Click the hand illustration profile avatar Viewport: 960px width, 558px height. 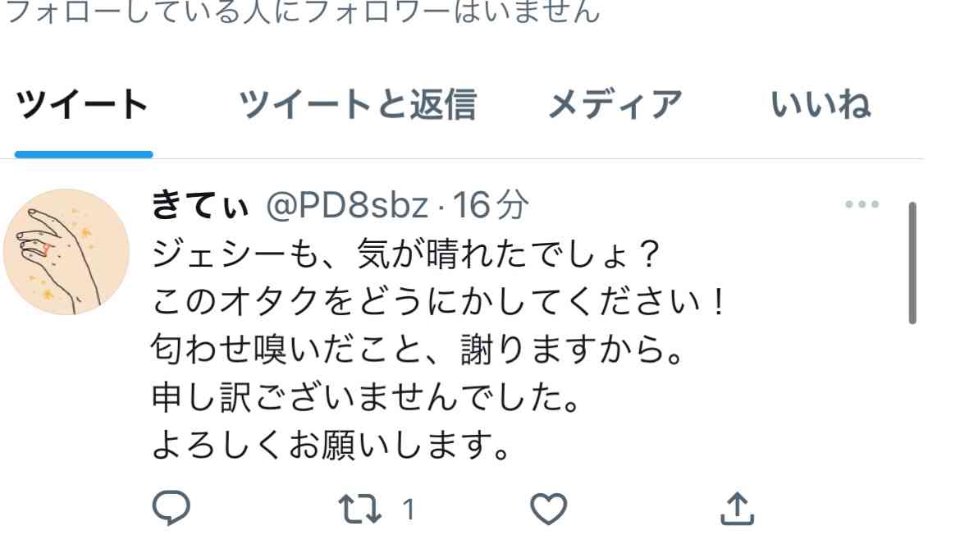click(66, 252)
